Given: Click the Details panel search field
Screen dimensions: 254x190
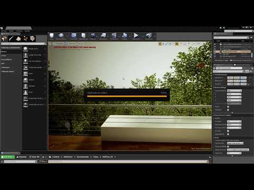Looking at the screenshot, I should coord(229,71).
